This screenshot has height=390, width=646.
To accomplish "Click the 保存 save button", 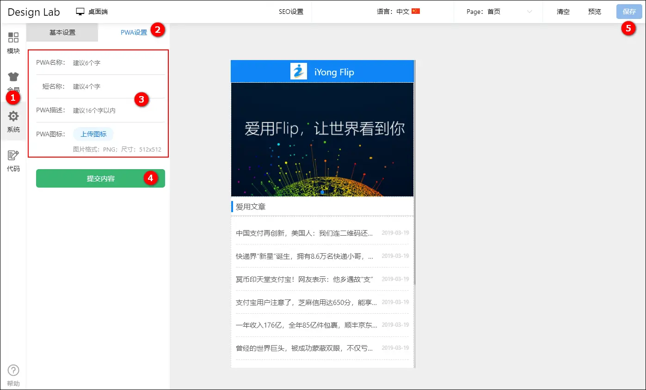I will tap(629, 12).
